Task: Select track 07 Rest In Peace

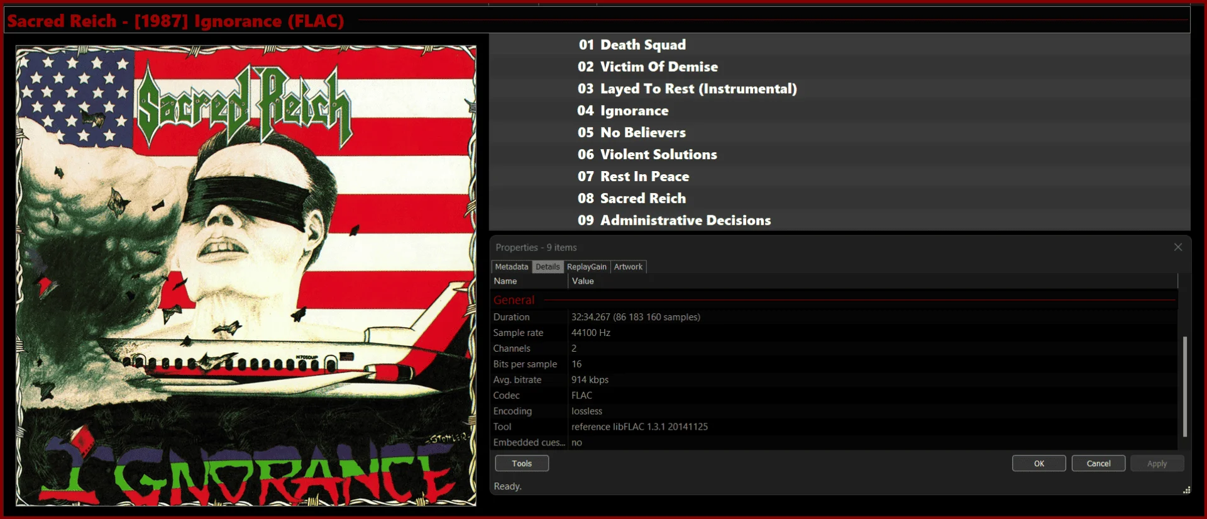Action: (840, 177)
